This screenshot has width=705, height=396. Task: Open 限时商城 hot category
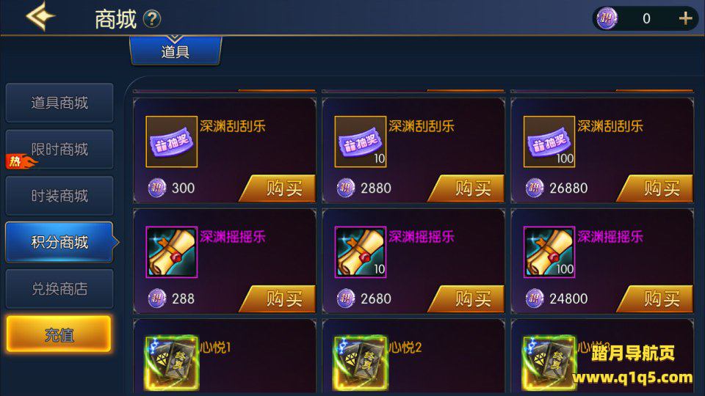pos(59,150)
